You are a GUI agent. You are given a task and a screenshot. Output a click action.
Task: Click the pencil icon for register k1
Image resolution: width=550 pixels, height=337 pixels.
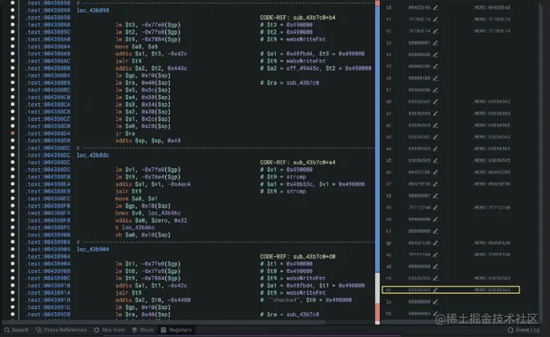[435, 231]
